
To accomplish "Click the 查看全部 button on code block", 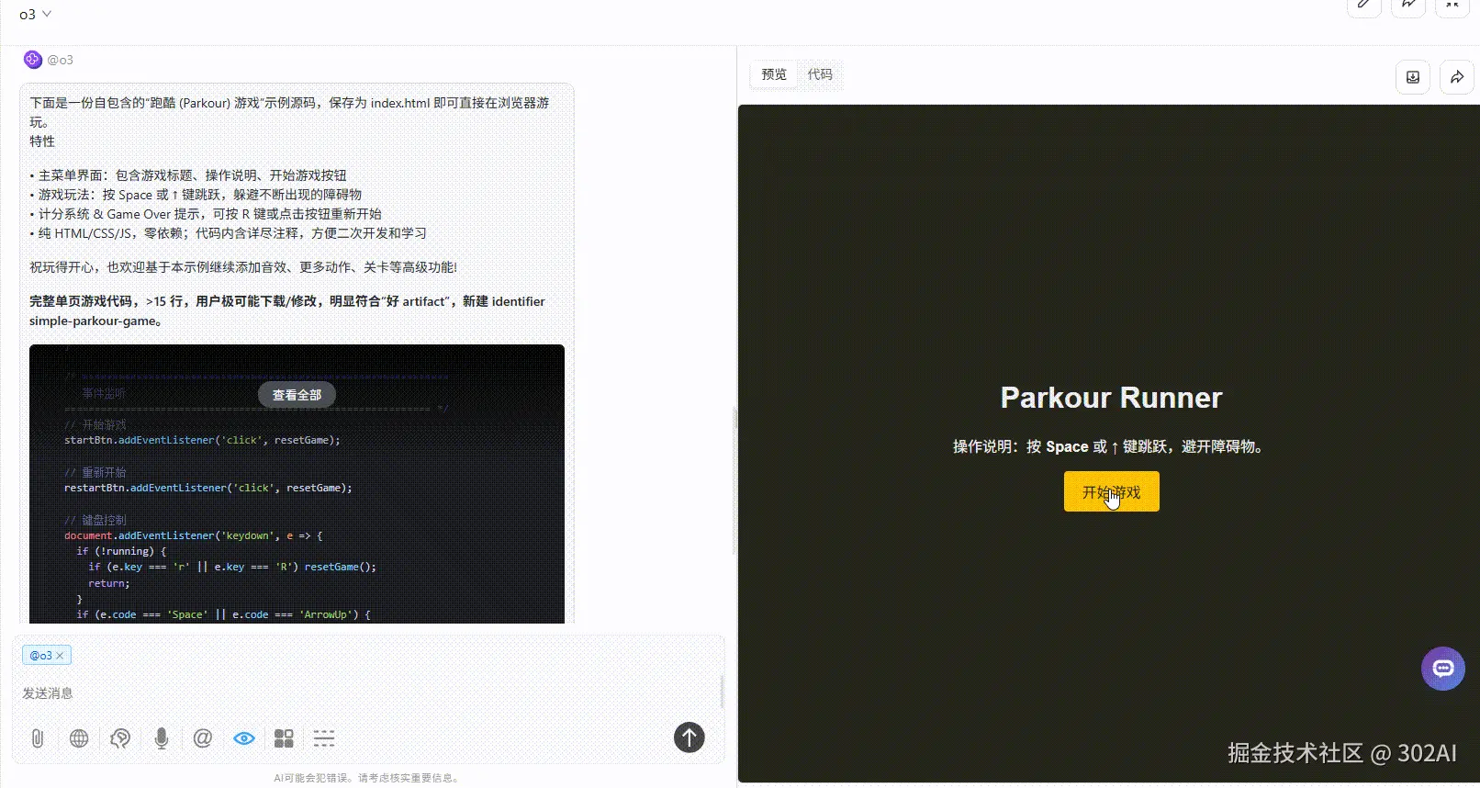I will point(297,395).
